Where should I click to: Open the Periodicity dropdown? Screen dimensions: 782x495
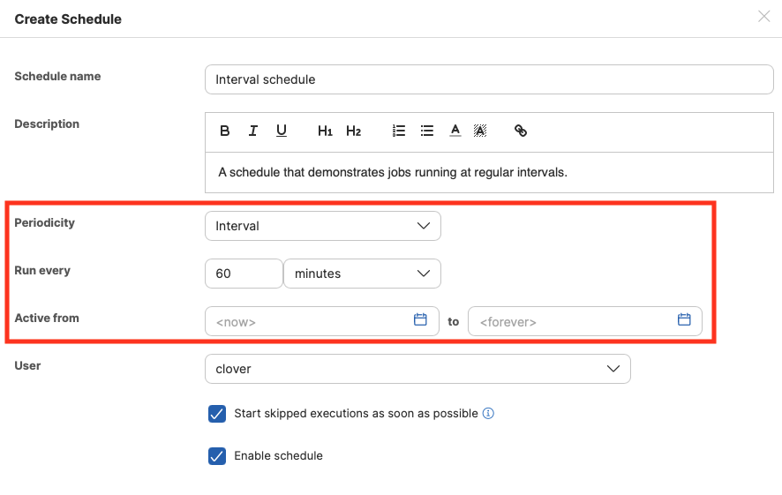coord(322,226)
